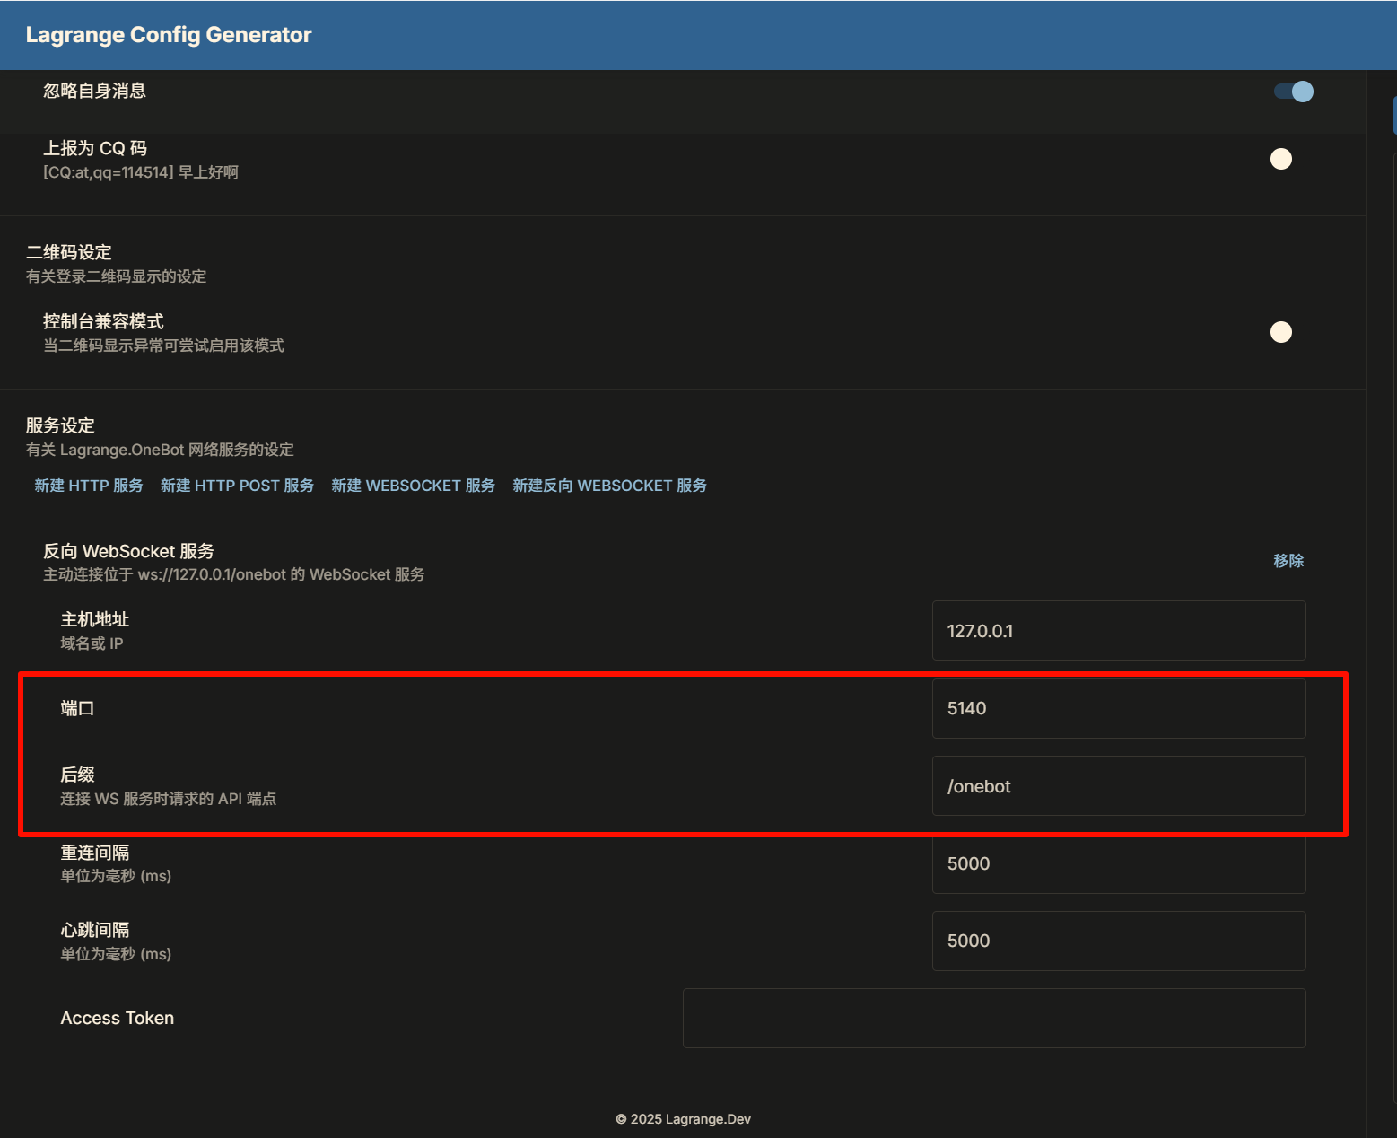This screenshot has width=1397, height=1138.
Task: Click the Lagrange Config Generator title
Action: pos(169,35)
